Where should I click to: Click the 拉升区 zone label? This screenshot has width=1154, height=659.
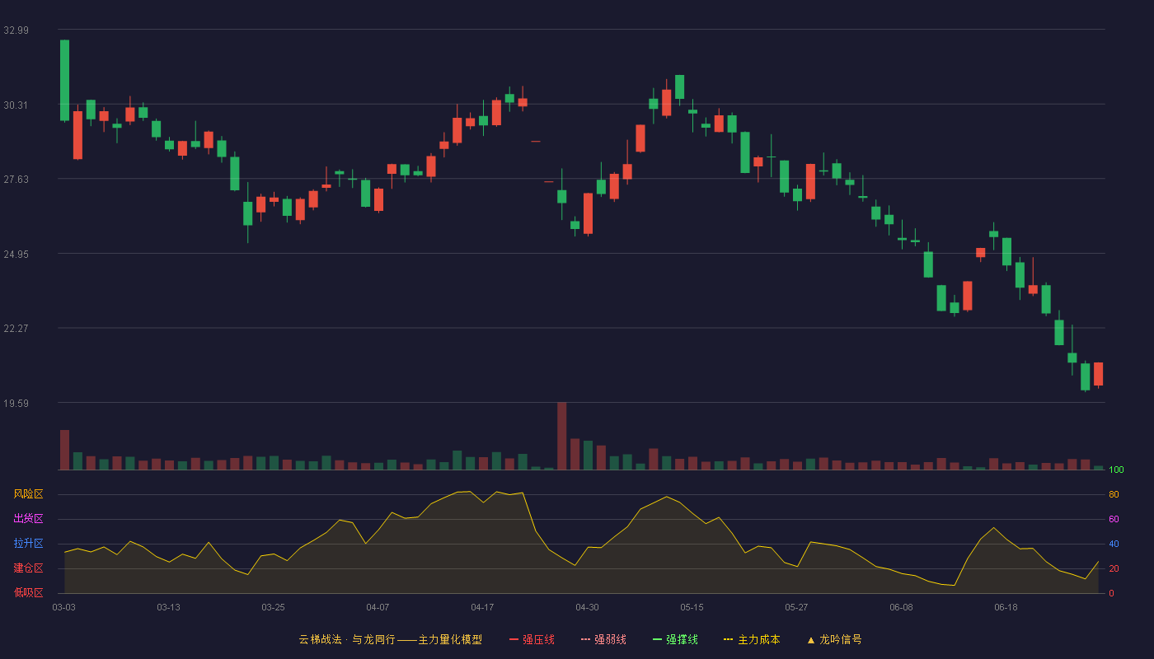pyautogui.click(x=28, y=544)
